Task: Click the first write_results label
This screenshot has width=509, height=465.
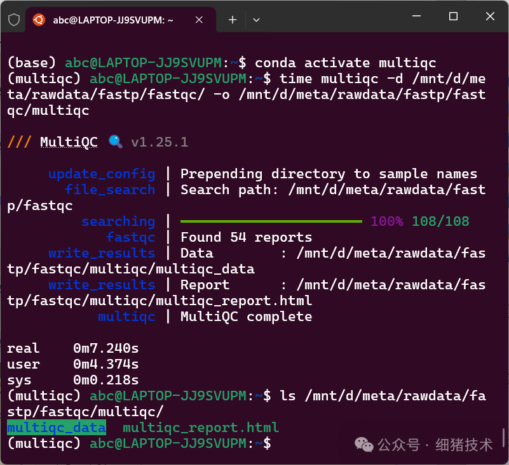Action: pyautogui.click(x=102, y=252)
